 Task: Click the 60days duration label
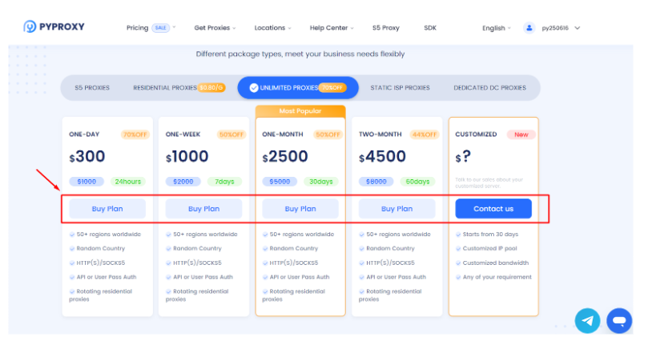pyautogui.click(x=417, y=182)
